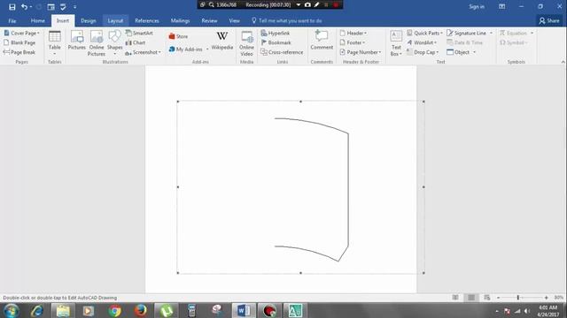
Task: Click the Undo arrow icon
Action: (x=24, y=7)
